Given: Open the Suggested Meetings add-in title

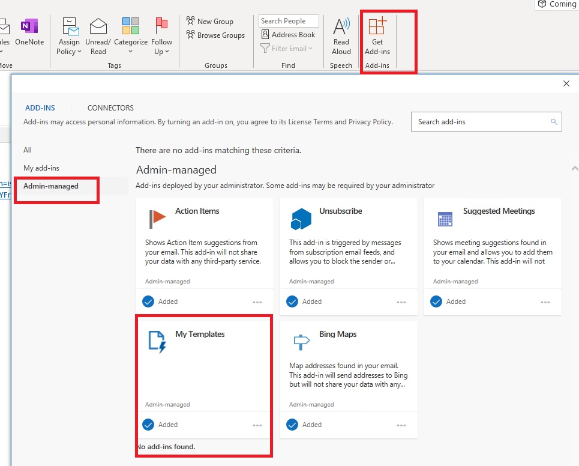Looking at the screenshot, I should click(499, 211).
